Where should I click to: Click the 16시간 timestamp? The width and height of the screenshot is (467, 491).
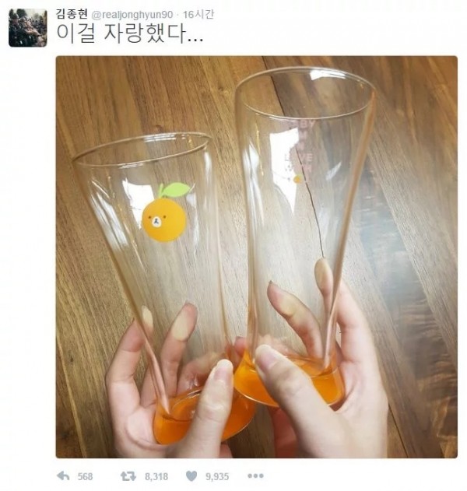(x=198, y=15)
